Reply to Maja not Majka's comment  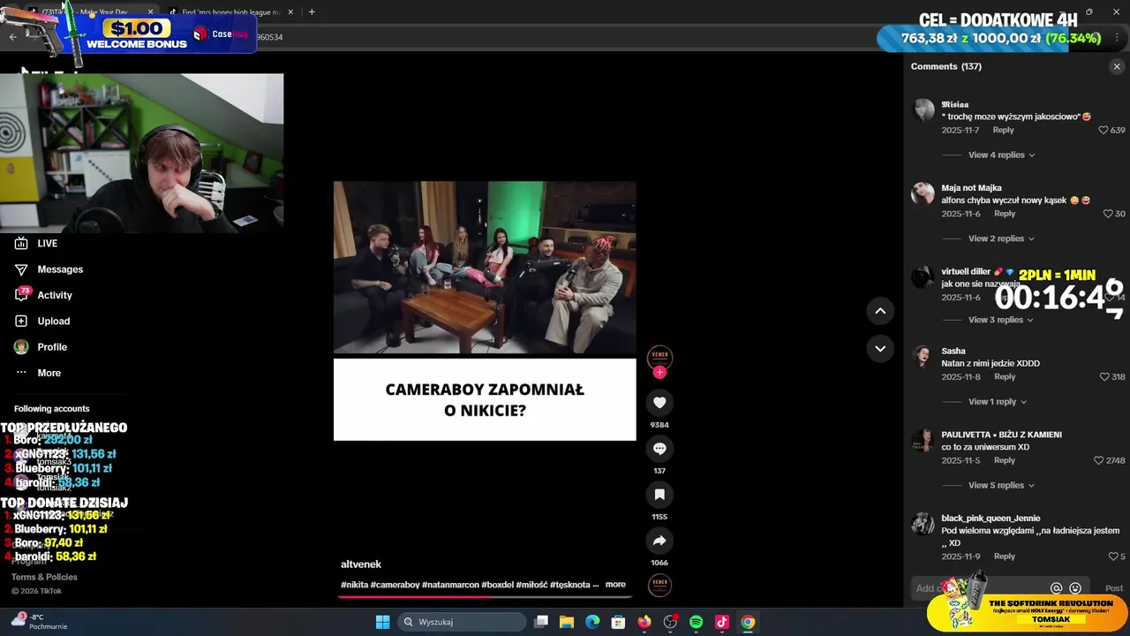[x=1005, y=214]
